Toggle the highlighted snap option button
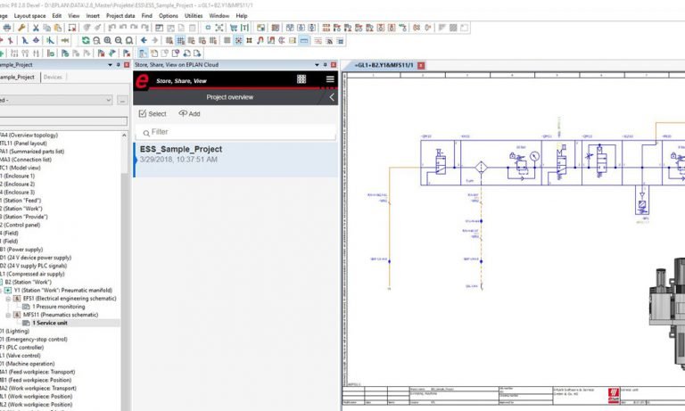 [x=238, y=41]
